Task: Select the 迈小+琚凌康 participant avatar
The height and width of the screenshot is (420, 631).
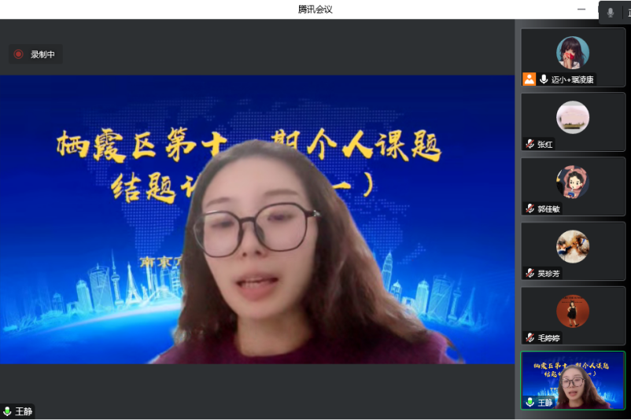Action: [x=573, y=53]
